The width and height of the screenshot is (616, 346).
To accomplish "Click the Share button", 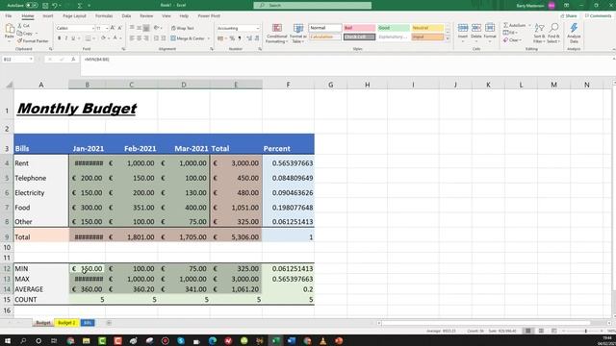I will 569,16.
